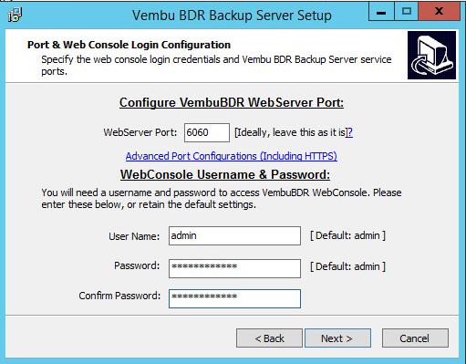This screenshot has width=466, height=364.
Task: Click the 'WebServer Port:' label
Action: click(x=140, y=132)
